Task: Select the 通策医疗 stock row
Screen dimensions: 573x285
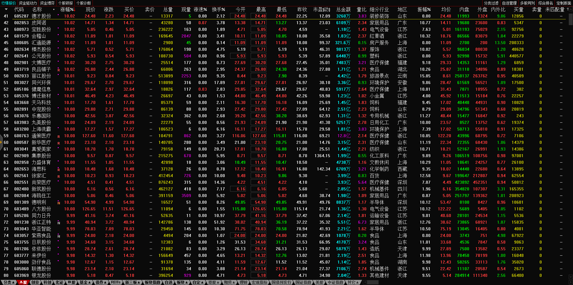Action: pyautogui.click(x=41, y=136)
